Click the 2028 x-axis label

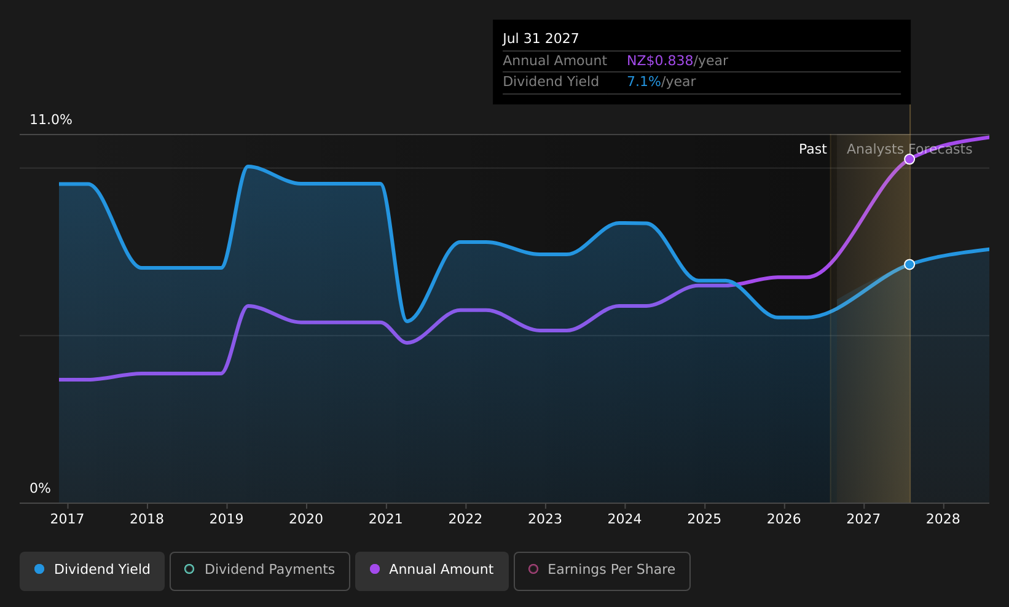click(943, 519)
